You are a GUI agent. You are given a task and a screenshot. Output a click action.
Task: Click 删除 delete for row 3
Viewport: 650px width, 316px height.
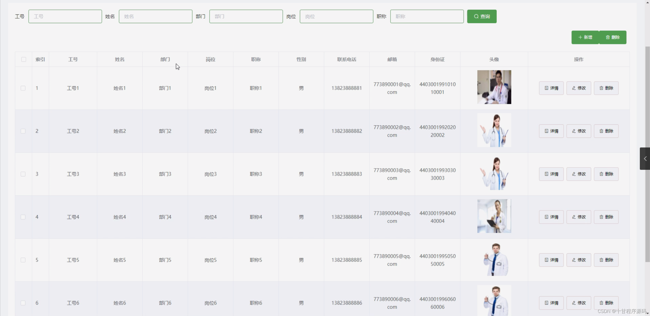(x=606, y=174)
